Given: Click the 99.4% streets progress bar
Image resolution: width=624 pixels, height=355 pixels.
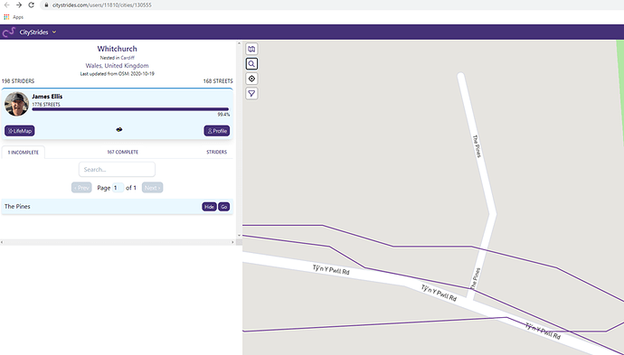Looking at the screenshot, I should [130, 109].
